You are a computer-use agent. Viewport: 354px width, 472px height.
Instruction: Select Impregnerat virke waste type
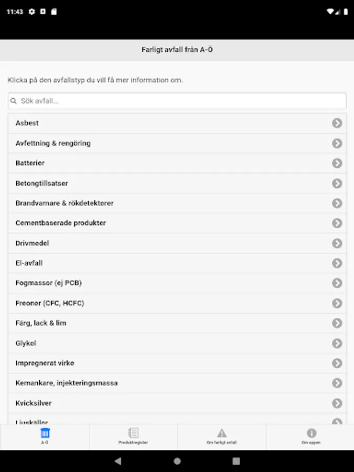tap(45, 363)
